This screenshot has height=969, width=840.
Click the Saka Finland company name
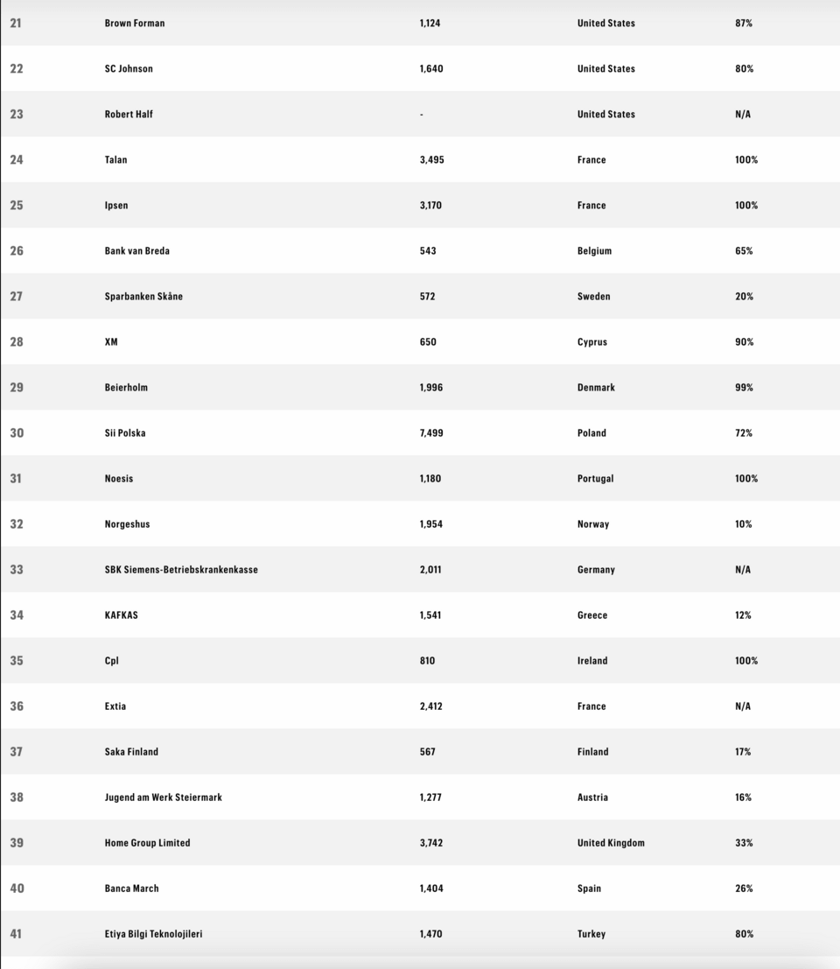[x=131, y=752]
